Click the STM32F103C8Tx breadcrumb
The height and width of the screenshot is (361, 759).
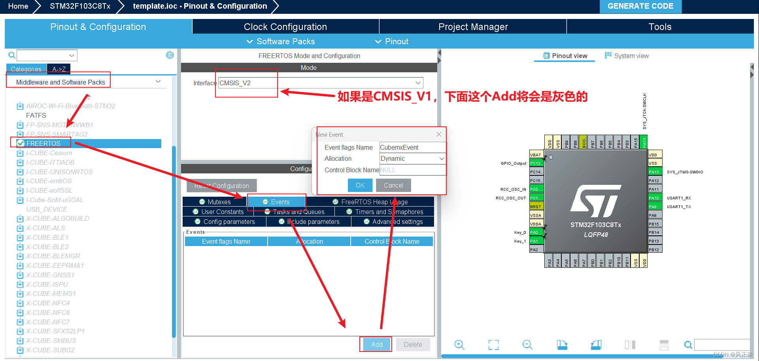click(80, 6)
